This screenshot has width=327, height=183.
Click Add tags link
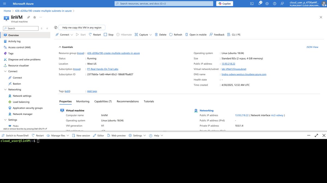click(92, 91)
